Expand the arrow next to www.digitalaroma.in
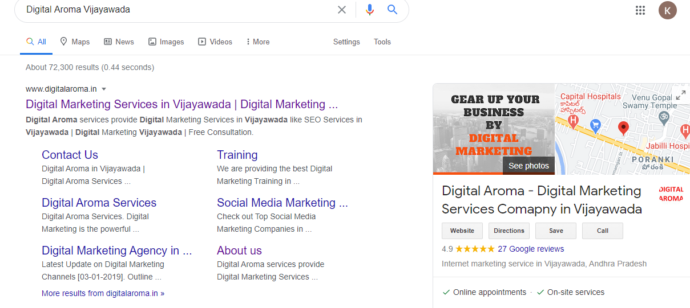 [x=104, y=89]
